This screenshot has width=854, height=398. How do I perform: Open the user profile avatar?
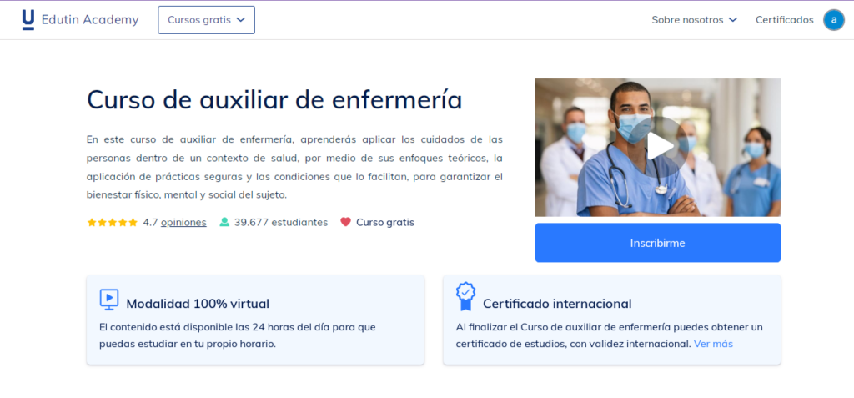[833, 20]
